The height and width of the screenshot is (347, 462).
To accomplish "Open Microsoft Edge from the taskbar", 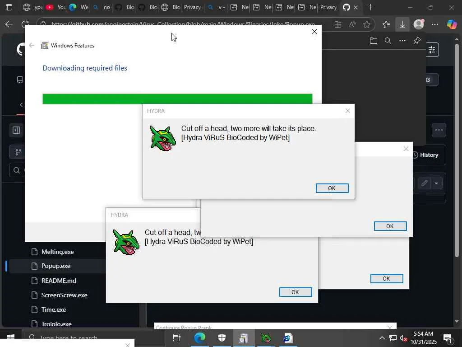I will click(x=200, y=338).
